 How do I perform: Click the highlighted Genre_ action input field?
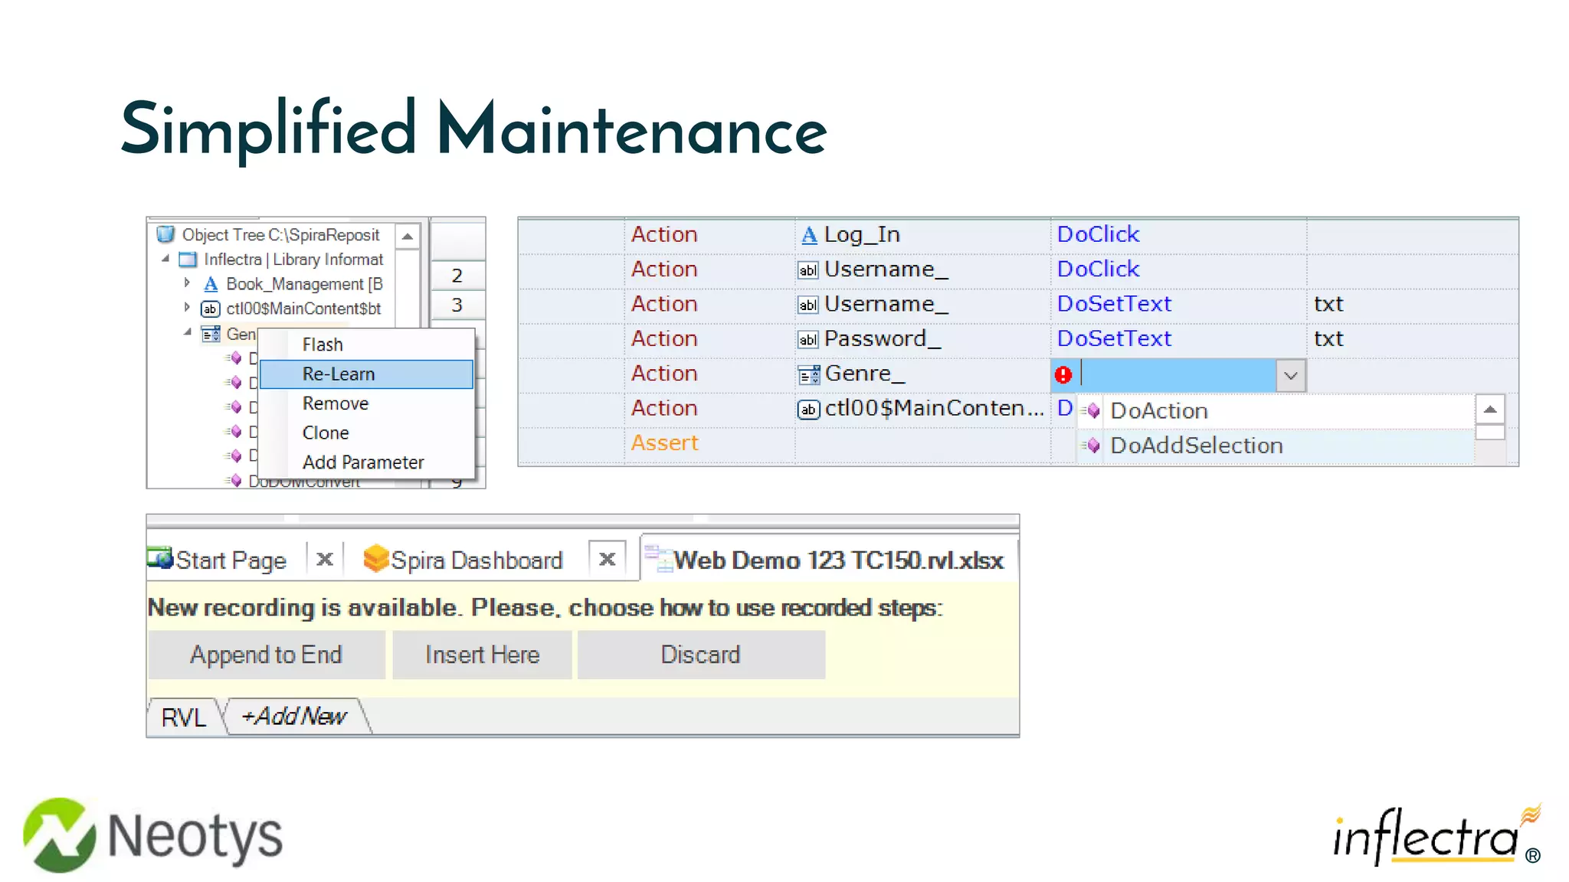click(x=1178, y=375)
